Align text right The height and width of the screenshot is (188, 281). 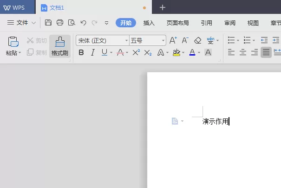point(255,52)
